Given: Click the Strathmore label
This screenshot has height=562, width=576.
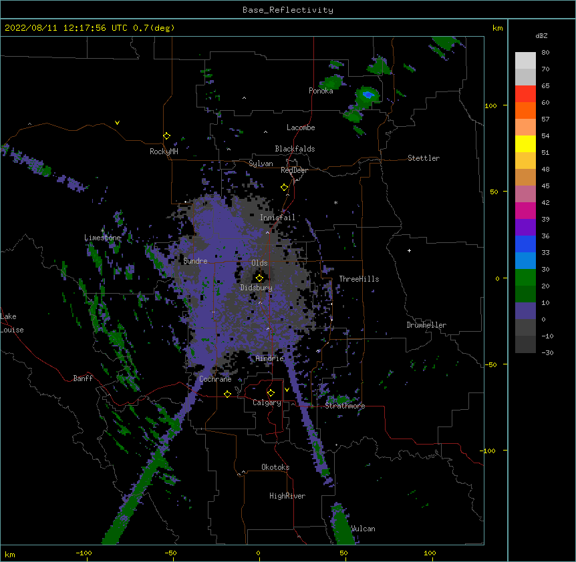Looking at the screenshot, I should (345, 406).
